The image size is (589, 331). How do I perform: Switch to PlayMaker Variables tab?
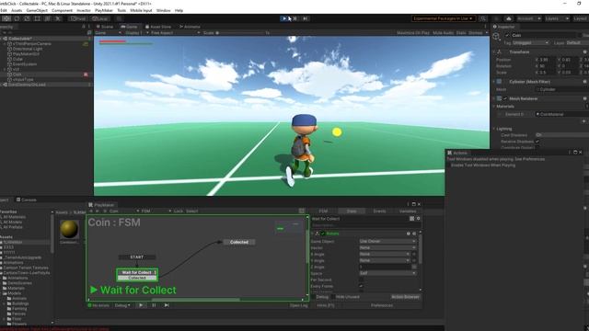[408, 211]
